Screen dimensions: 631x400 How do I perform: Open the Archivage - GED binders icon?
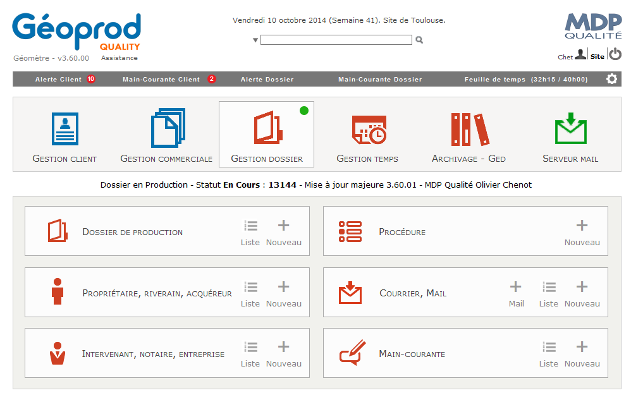(x=470, y=129)
